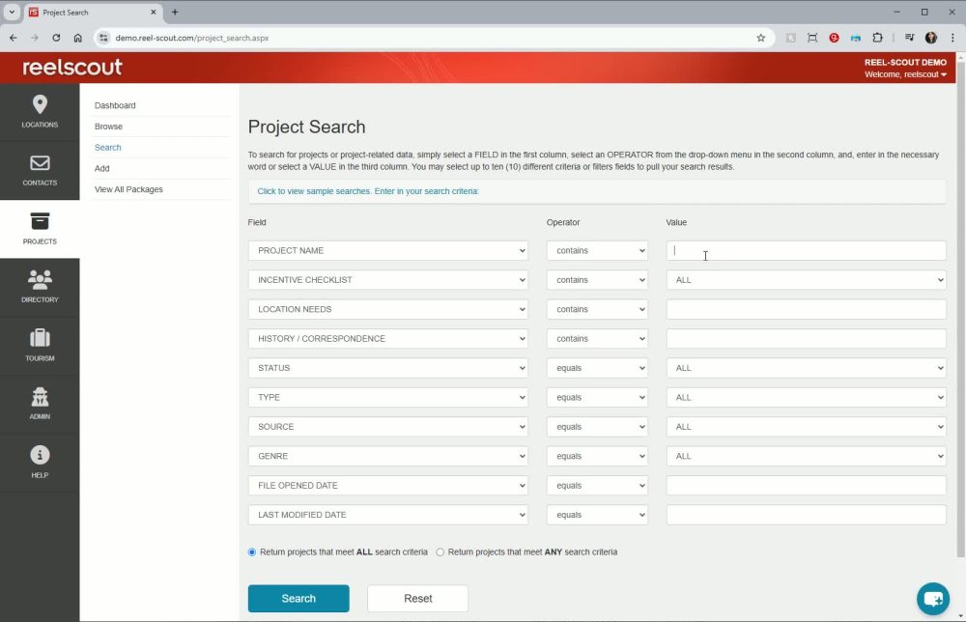Open the GENRE operator 'equals' dropdown

pyautogui.click(x=597, y=456)
